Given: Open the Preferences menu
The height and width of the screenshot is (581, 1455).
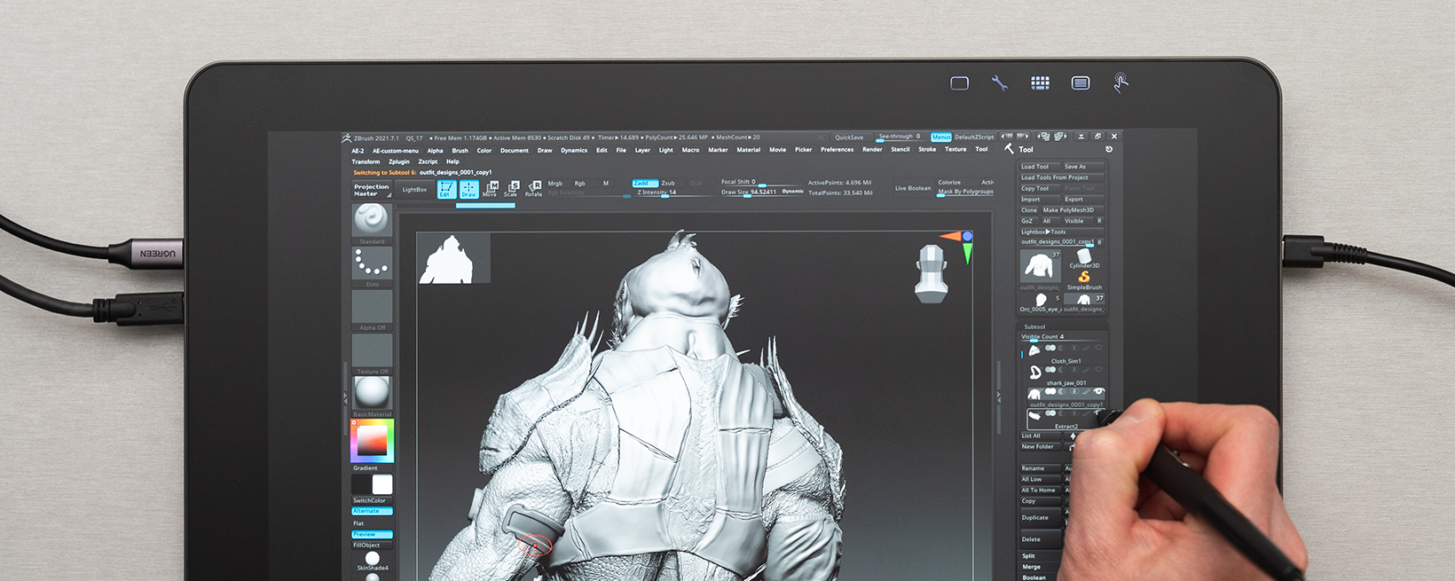Looking at the screenshot, I should click(837, 150).
